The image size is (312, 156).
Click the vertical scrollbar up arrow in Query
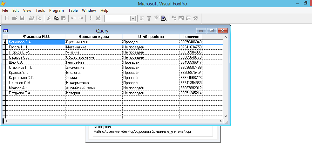point(226,37)
